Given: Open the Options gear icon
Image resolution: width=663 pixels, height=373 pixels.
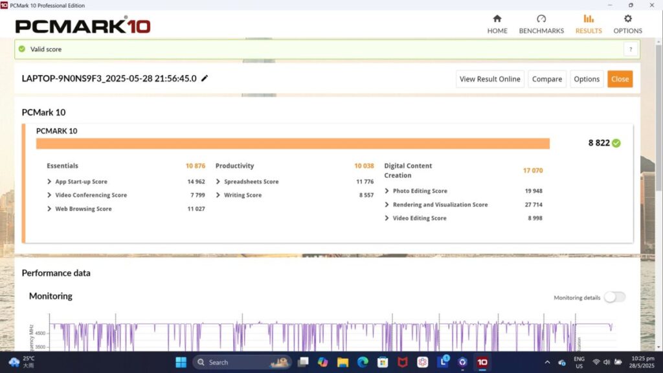Looking at the screenshot, I should [628, 19].
